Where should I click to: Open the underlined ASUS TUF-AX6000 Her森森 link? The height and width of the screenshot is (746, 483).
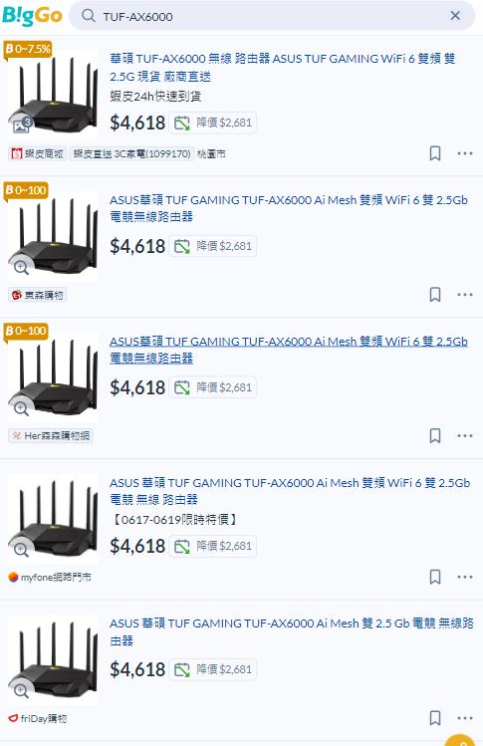pos(289,350)
